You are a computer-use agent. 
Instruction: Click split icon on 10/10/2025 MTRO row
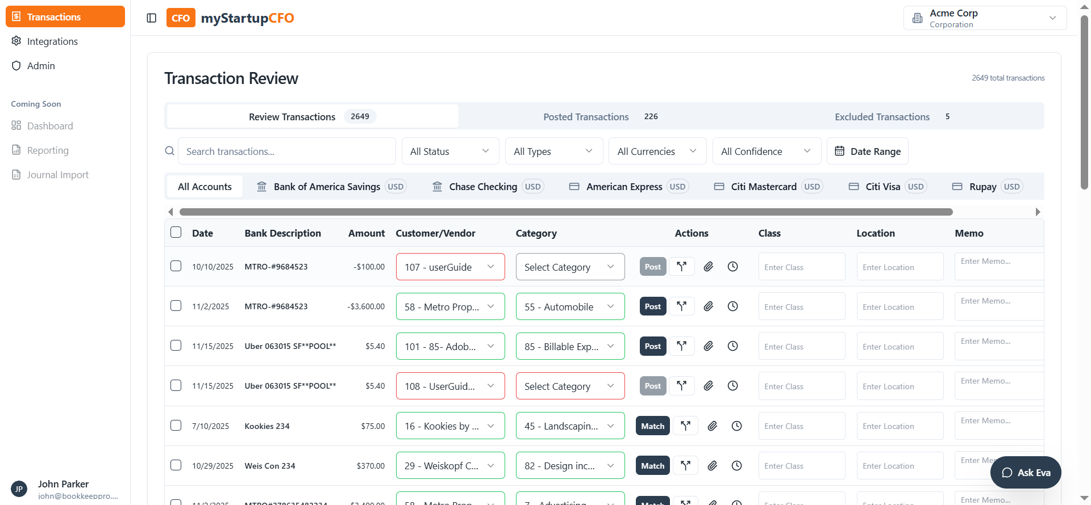tap(681, 267)
